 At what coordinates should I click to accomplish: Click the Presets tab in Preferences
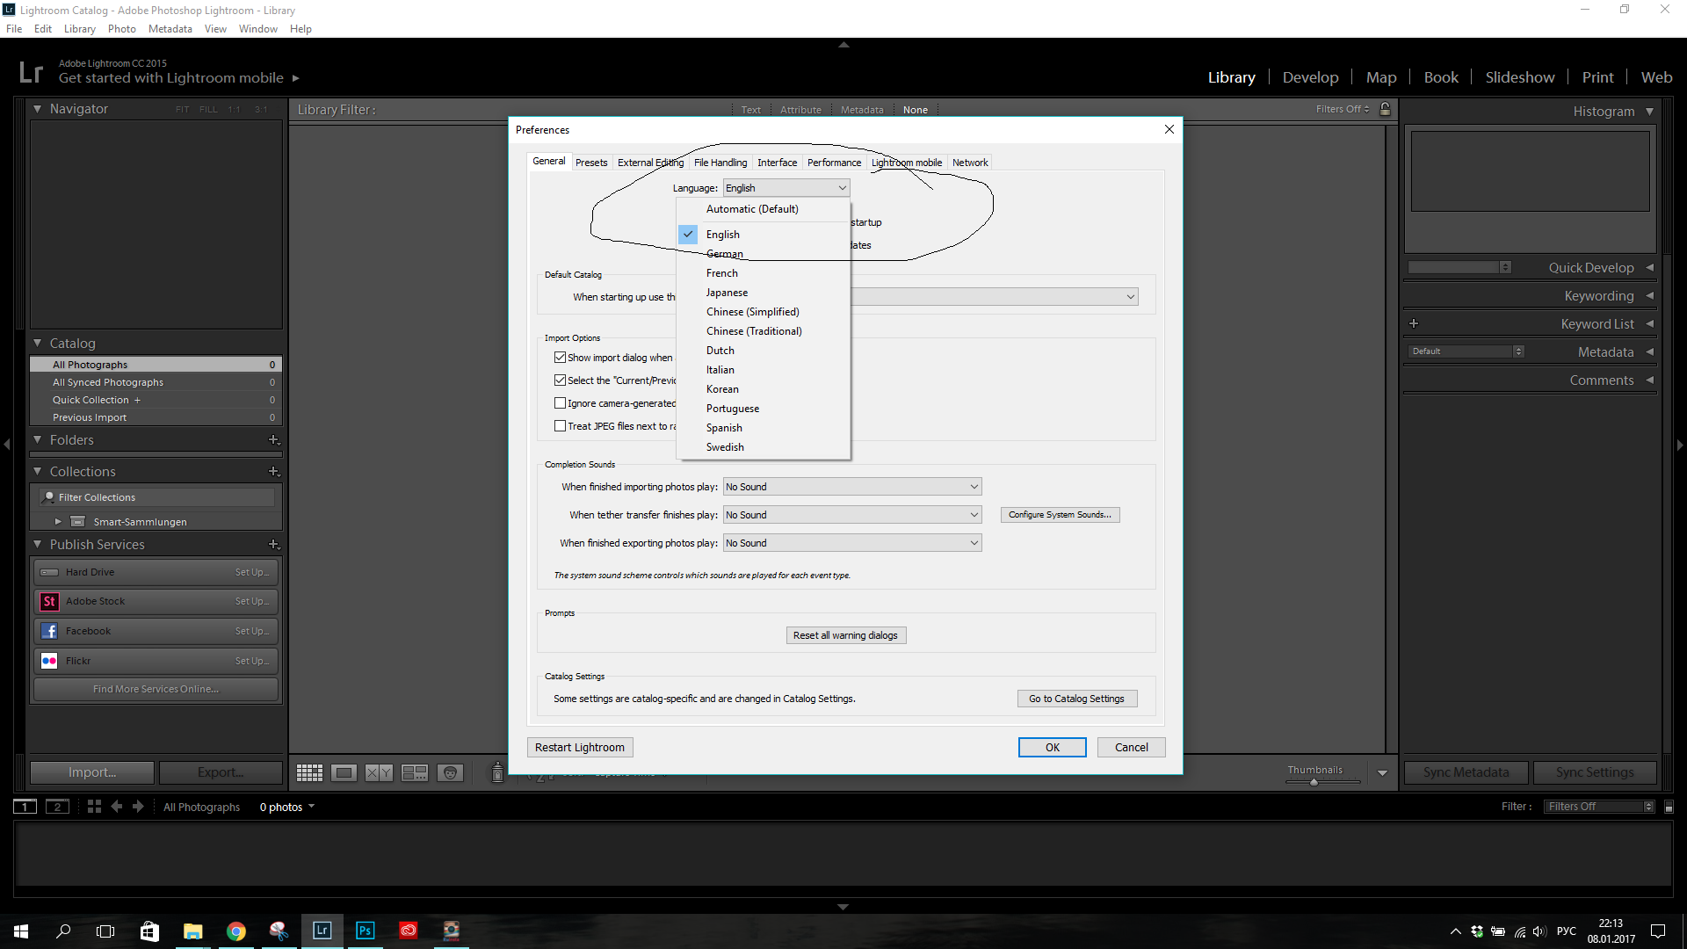(591, 163)
